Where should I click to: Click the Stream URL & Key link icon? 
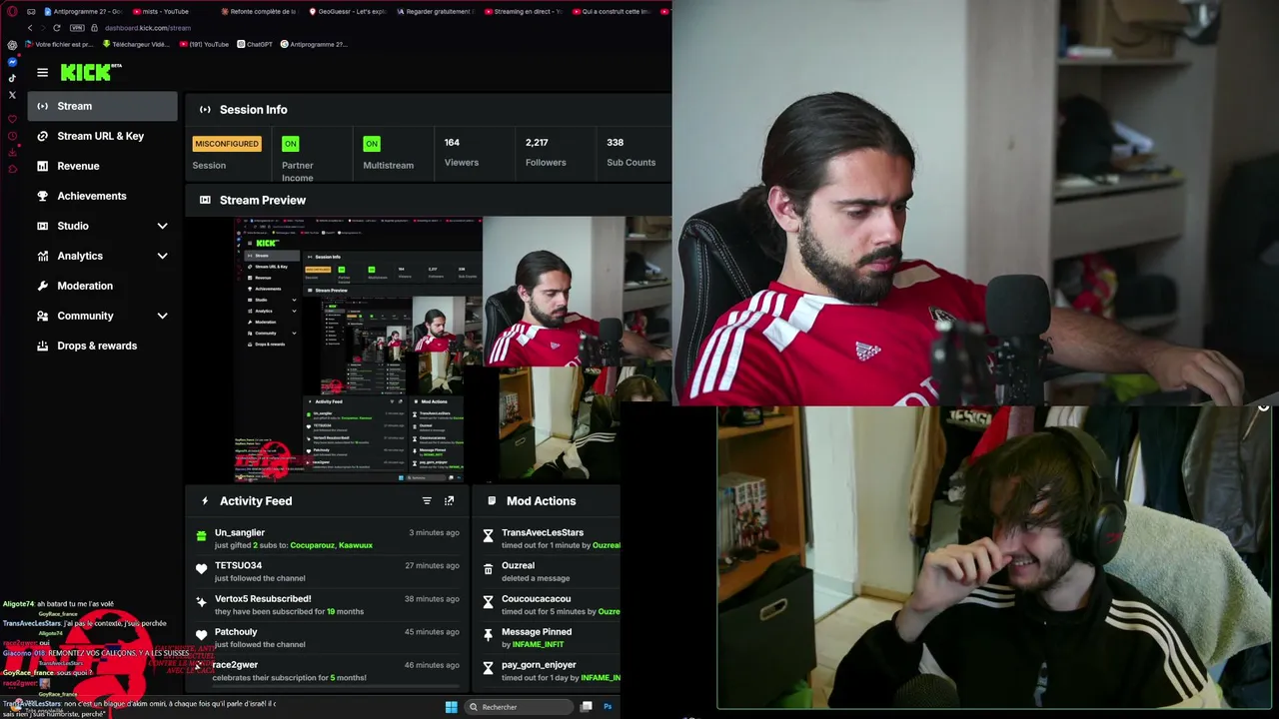tap(42, 136)
